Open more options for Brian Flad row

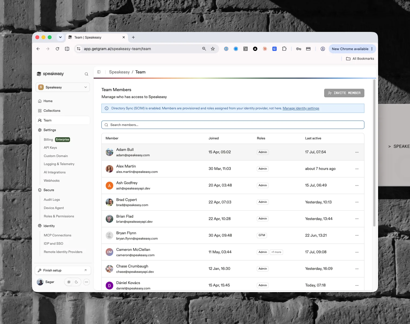pos(357,219)
